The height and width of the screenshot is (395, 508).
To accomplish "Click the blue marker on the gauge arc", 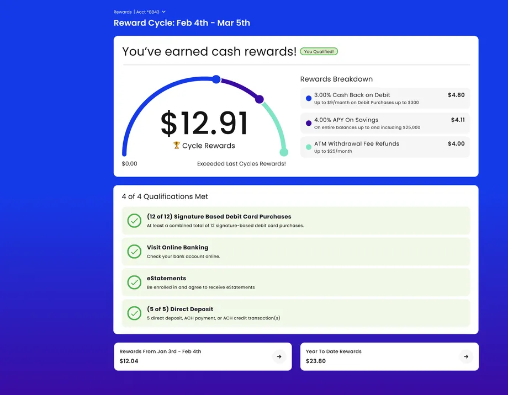I will (x=216, y=79).
